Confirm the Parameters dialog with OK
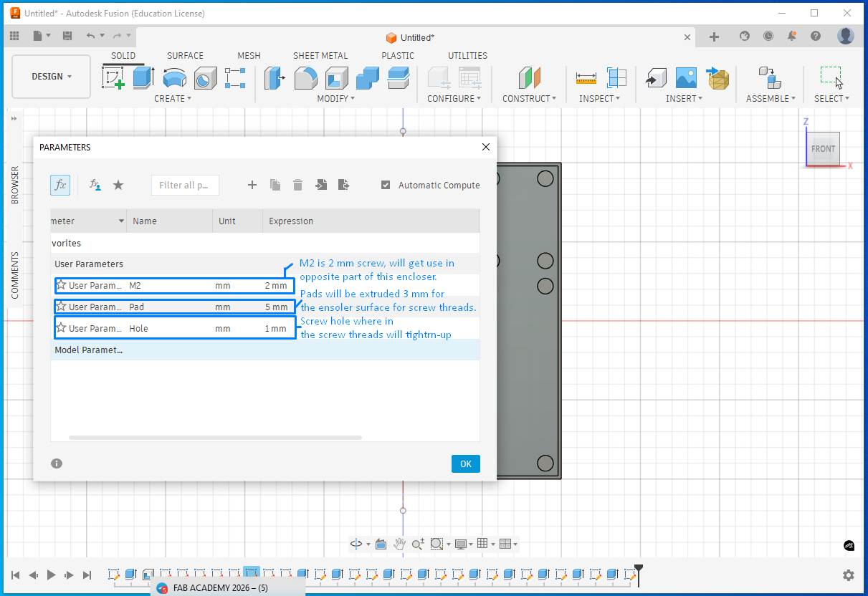Viewport: 868px width, 596px height. click(466, 463)
